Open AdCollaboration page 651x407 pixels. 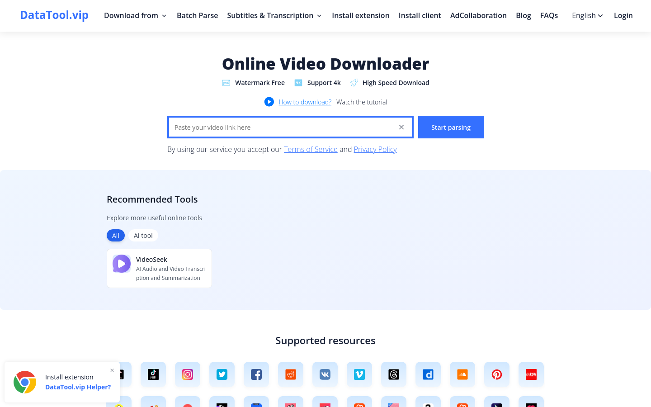pyautogui.click(x=478, y=15)
